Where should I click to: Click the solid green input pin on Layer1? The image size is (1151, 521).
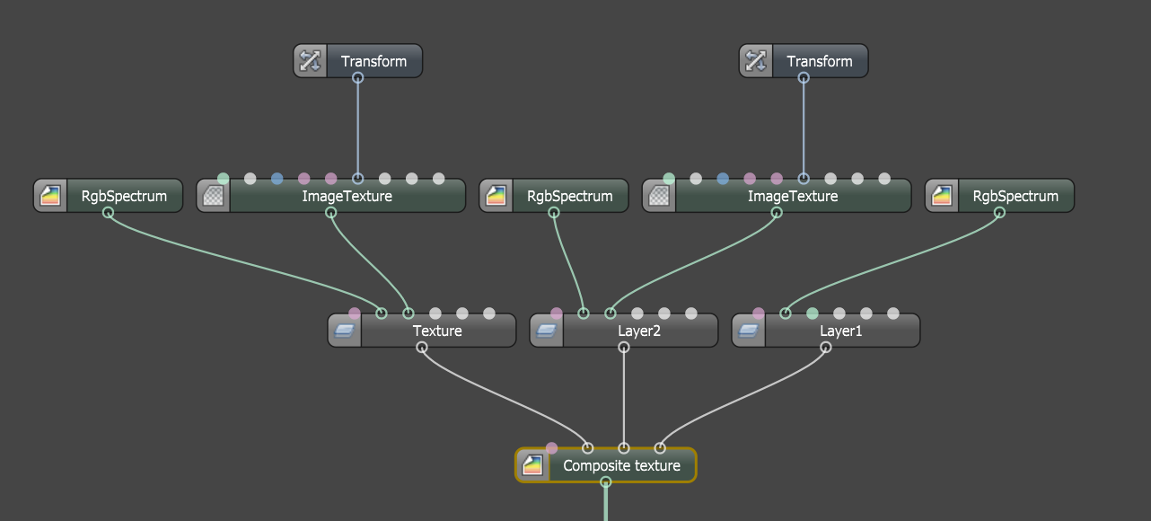tap(813, 313)
